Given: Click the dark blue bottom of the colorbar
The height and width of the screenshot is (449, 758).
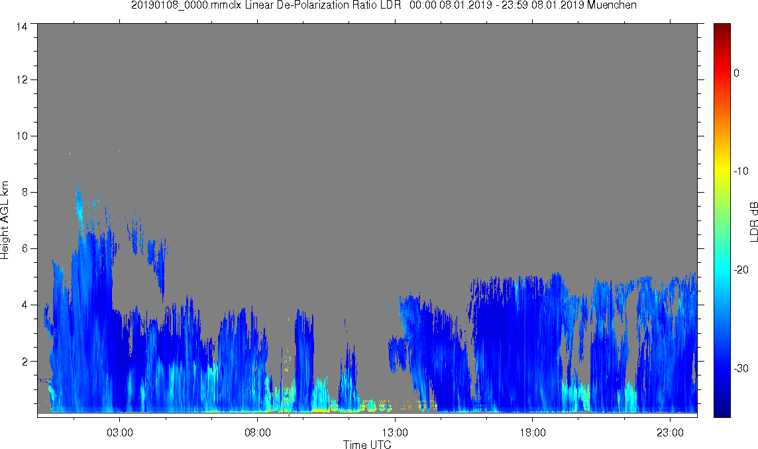Looking at the screenshot, I should [722, 411].
